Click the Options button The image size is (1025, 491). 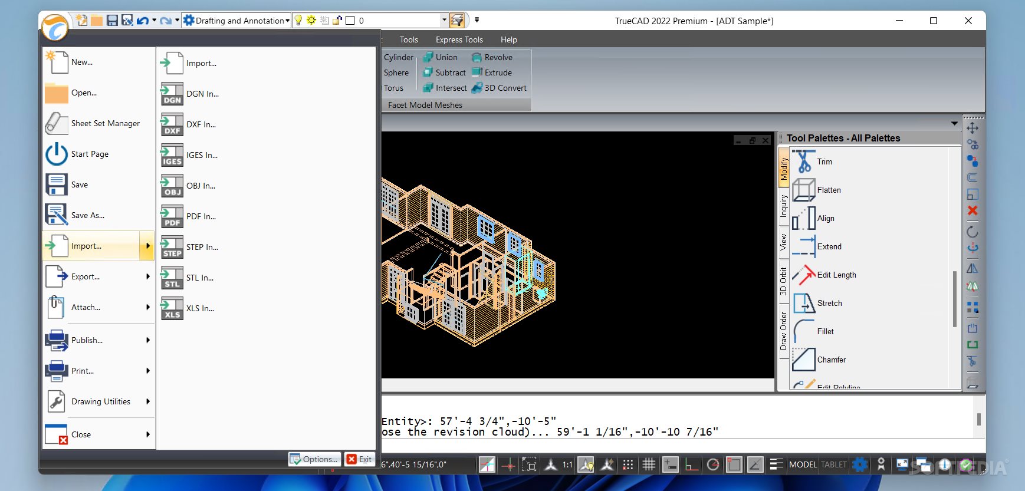[x=314, y=459]
